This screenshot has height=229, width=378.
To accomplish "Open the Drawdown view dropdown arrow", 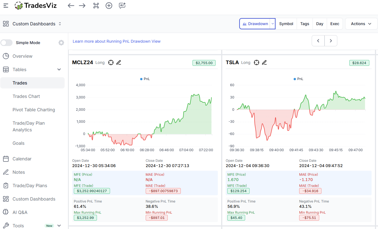I will tap(273, 24).
